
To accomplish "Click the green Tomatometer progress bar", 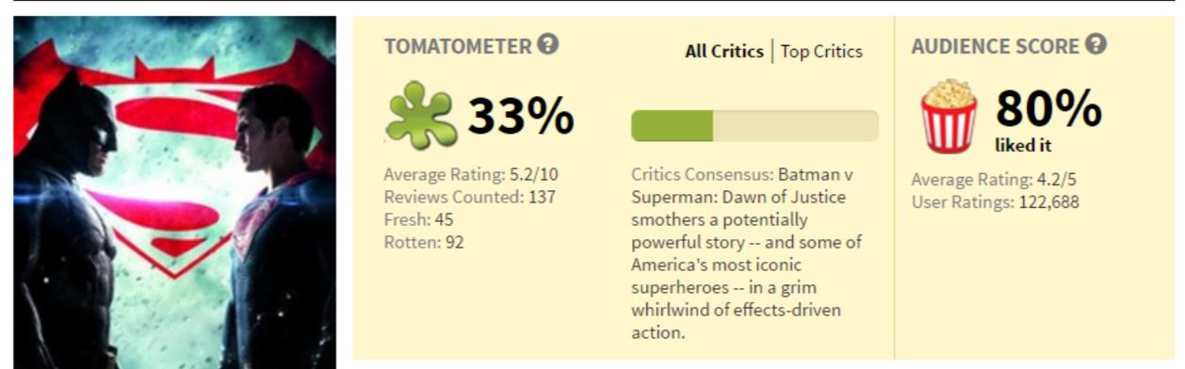I will pyautogui.click(x=755, y=126).
